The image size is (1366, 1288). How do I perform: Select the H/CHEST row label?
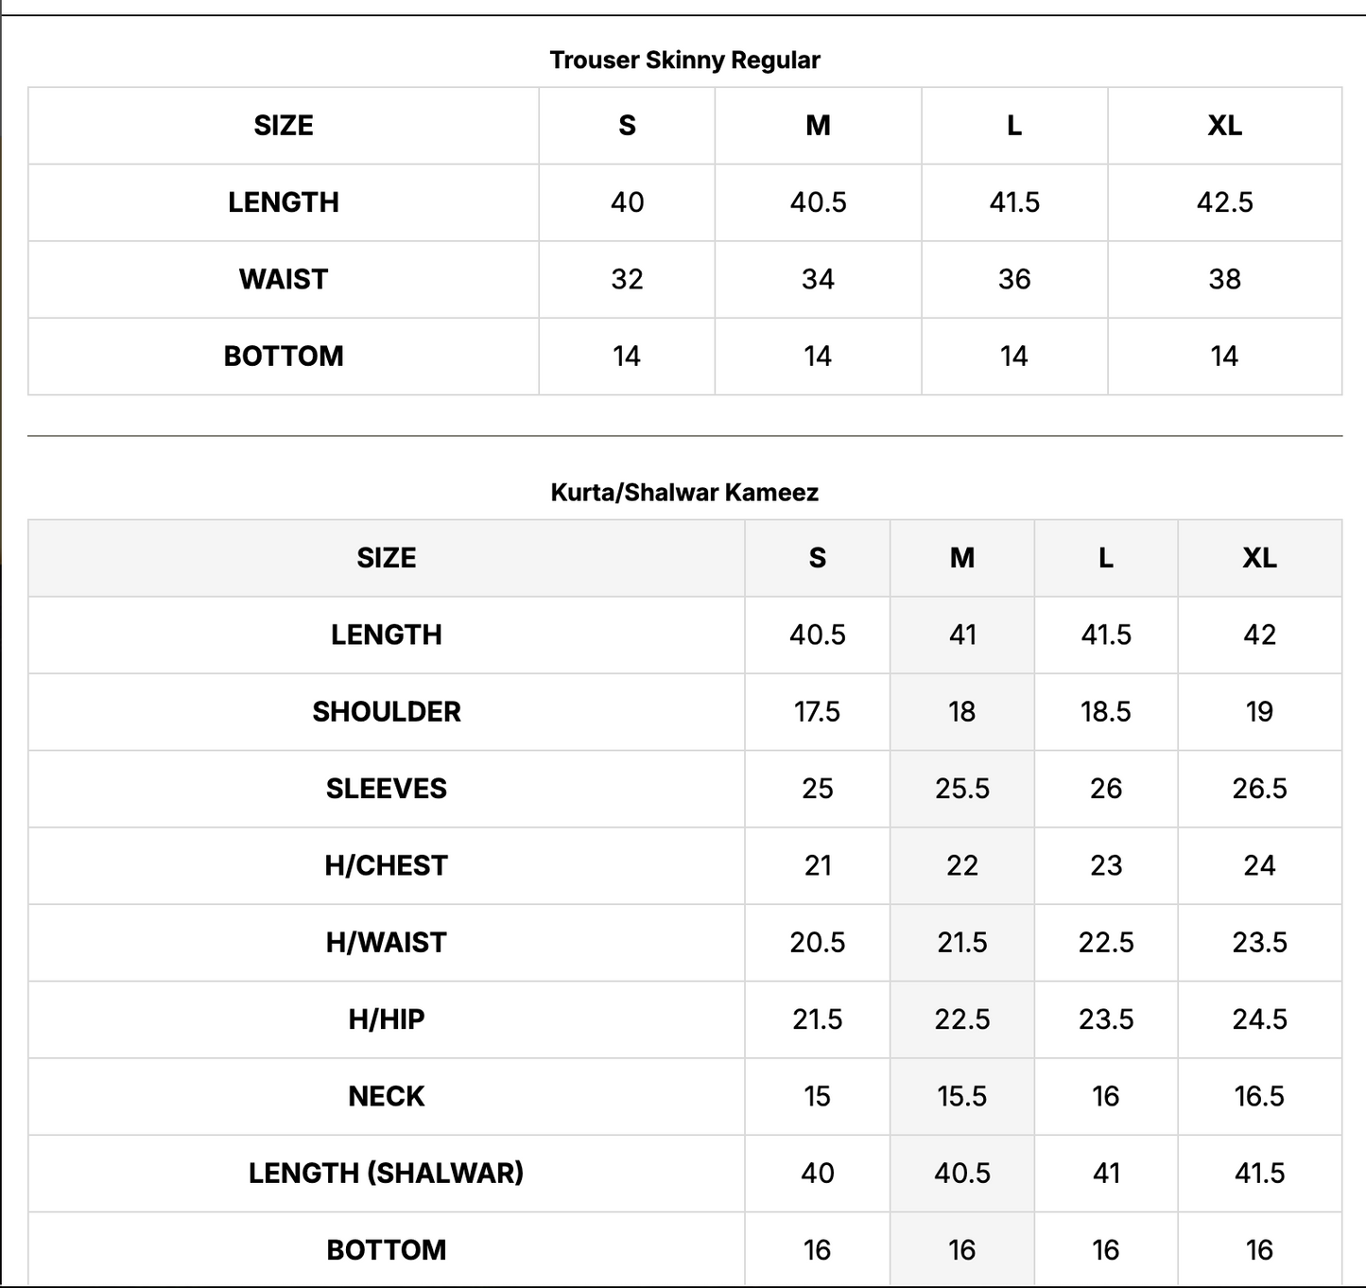(x=387, y=865)
